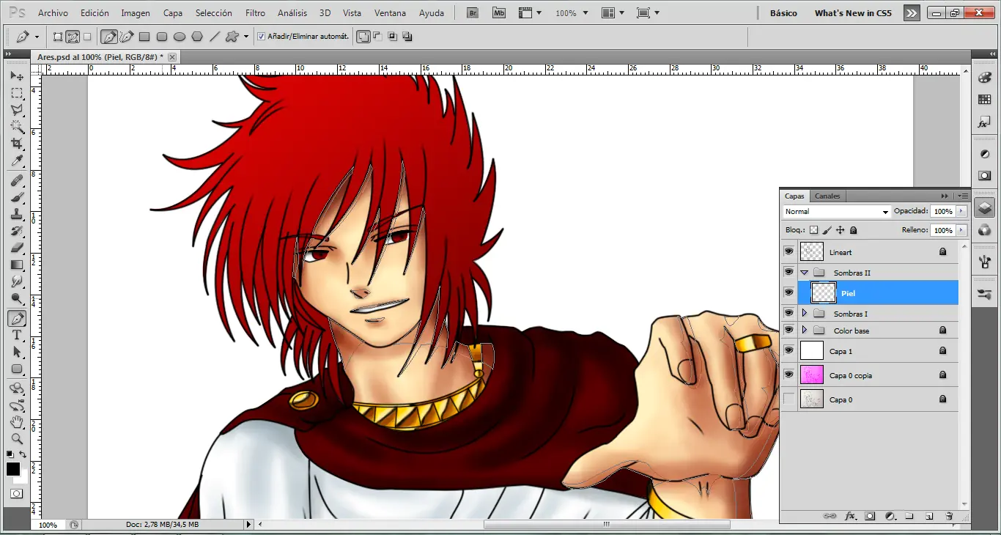Image resolution: width=1001 pixels, height=535 pixels.
Task: Open the Pen tool preset picker arrow
Action: tap(37, 37)
